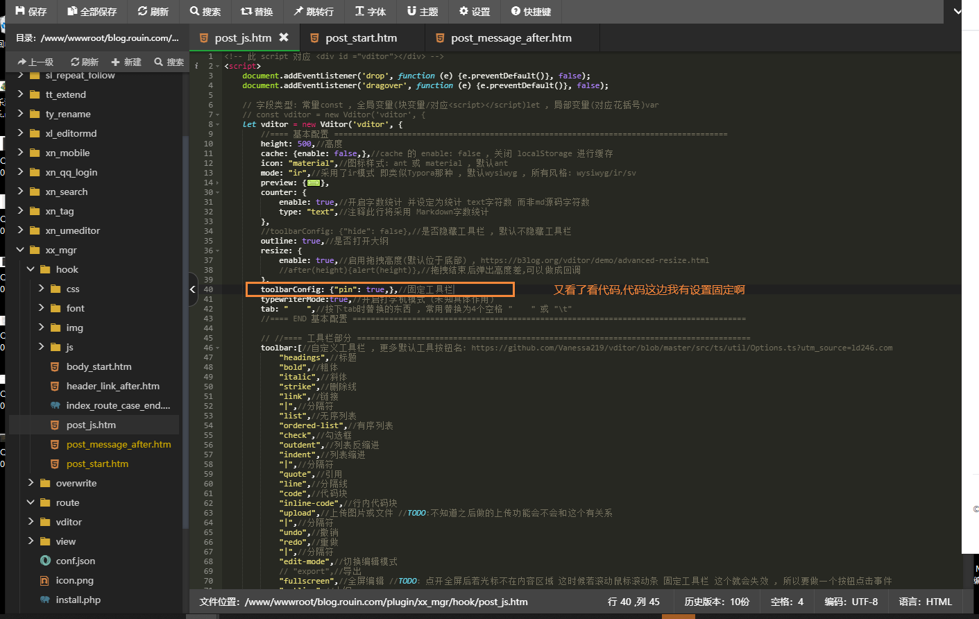979x619 pixels.
Task: Expand the route folder
Action: tap(30, 502)
